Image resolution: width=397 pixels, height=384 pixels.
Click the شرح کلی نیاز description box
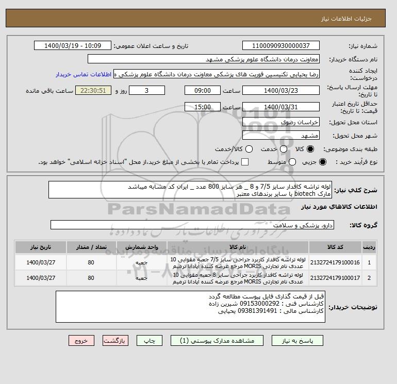[x=190, y=190]
